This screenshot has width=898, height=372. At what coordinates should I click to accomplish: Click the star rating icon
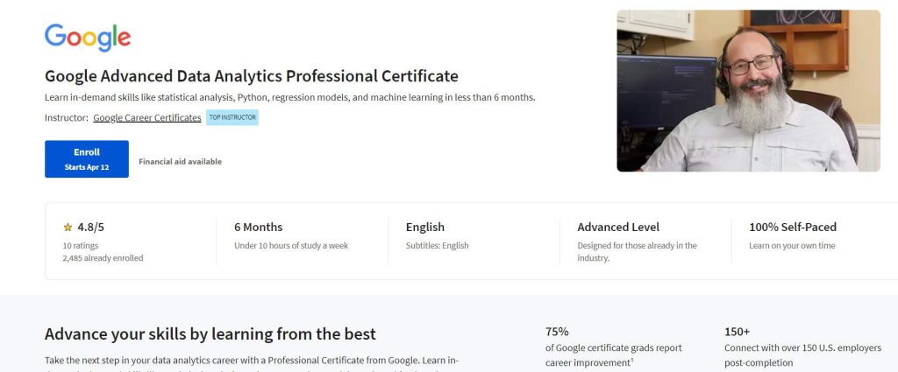[68, 227]
